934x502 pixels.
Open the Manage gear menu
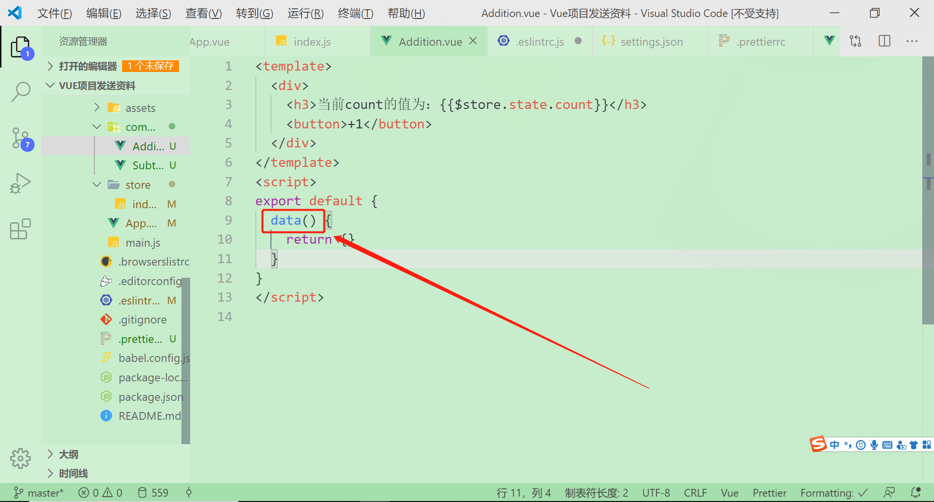click(21, 458)
